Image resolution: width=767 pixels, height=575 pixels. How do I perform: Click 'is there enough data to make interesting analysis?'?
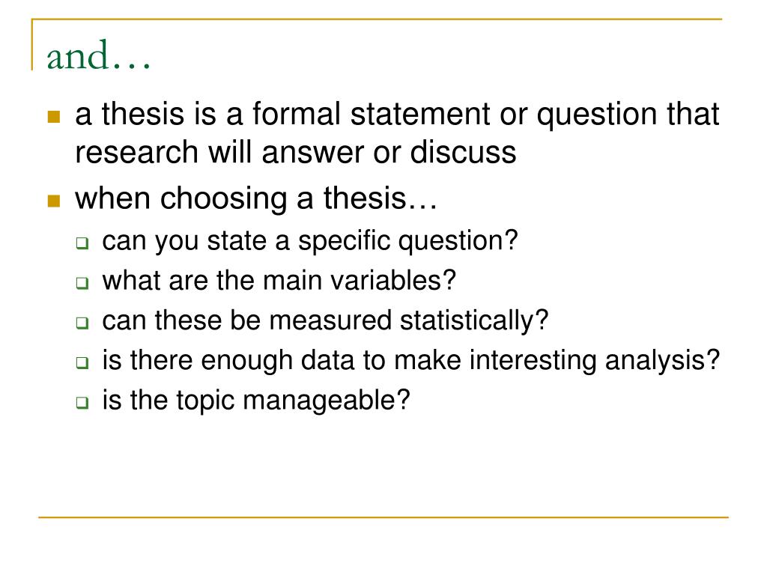[411, 361]
